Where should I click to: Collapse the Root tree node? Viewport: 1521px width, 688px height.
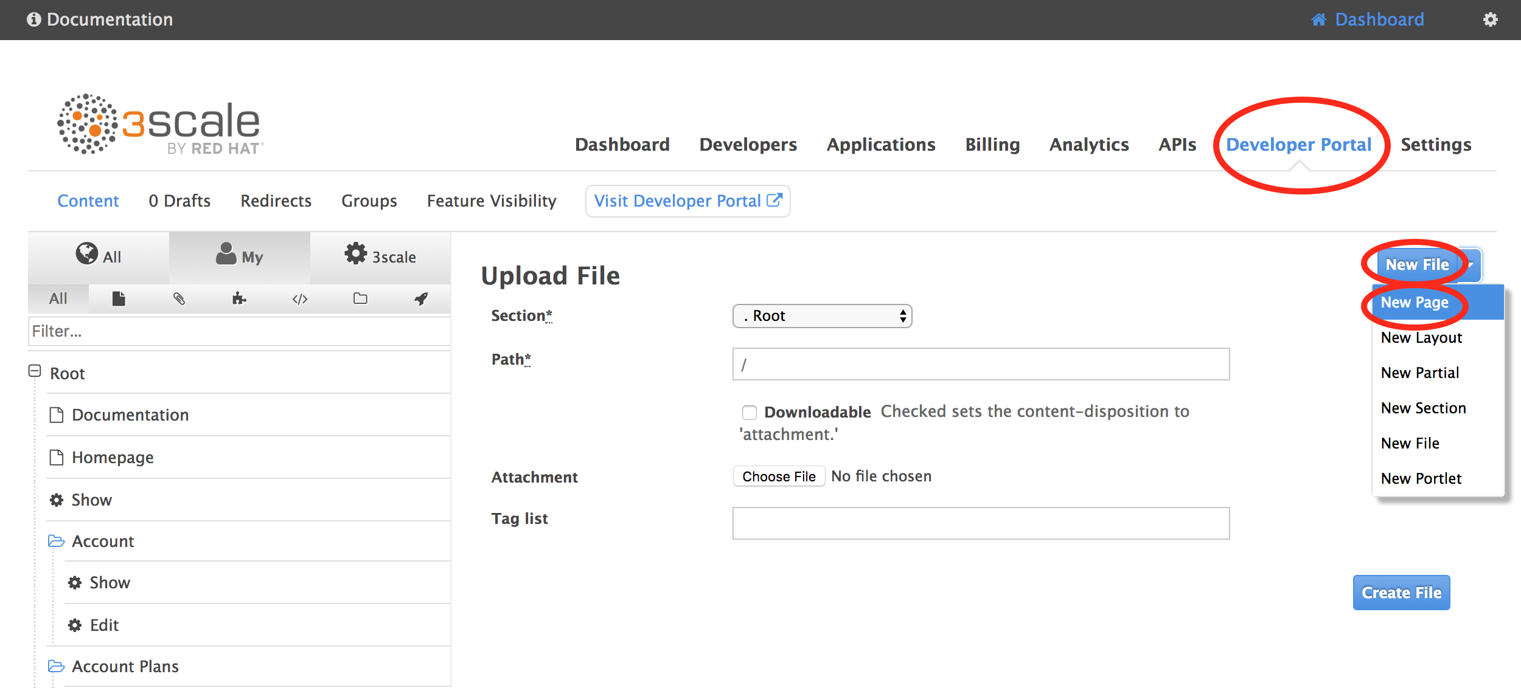35,371
